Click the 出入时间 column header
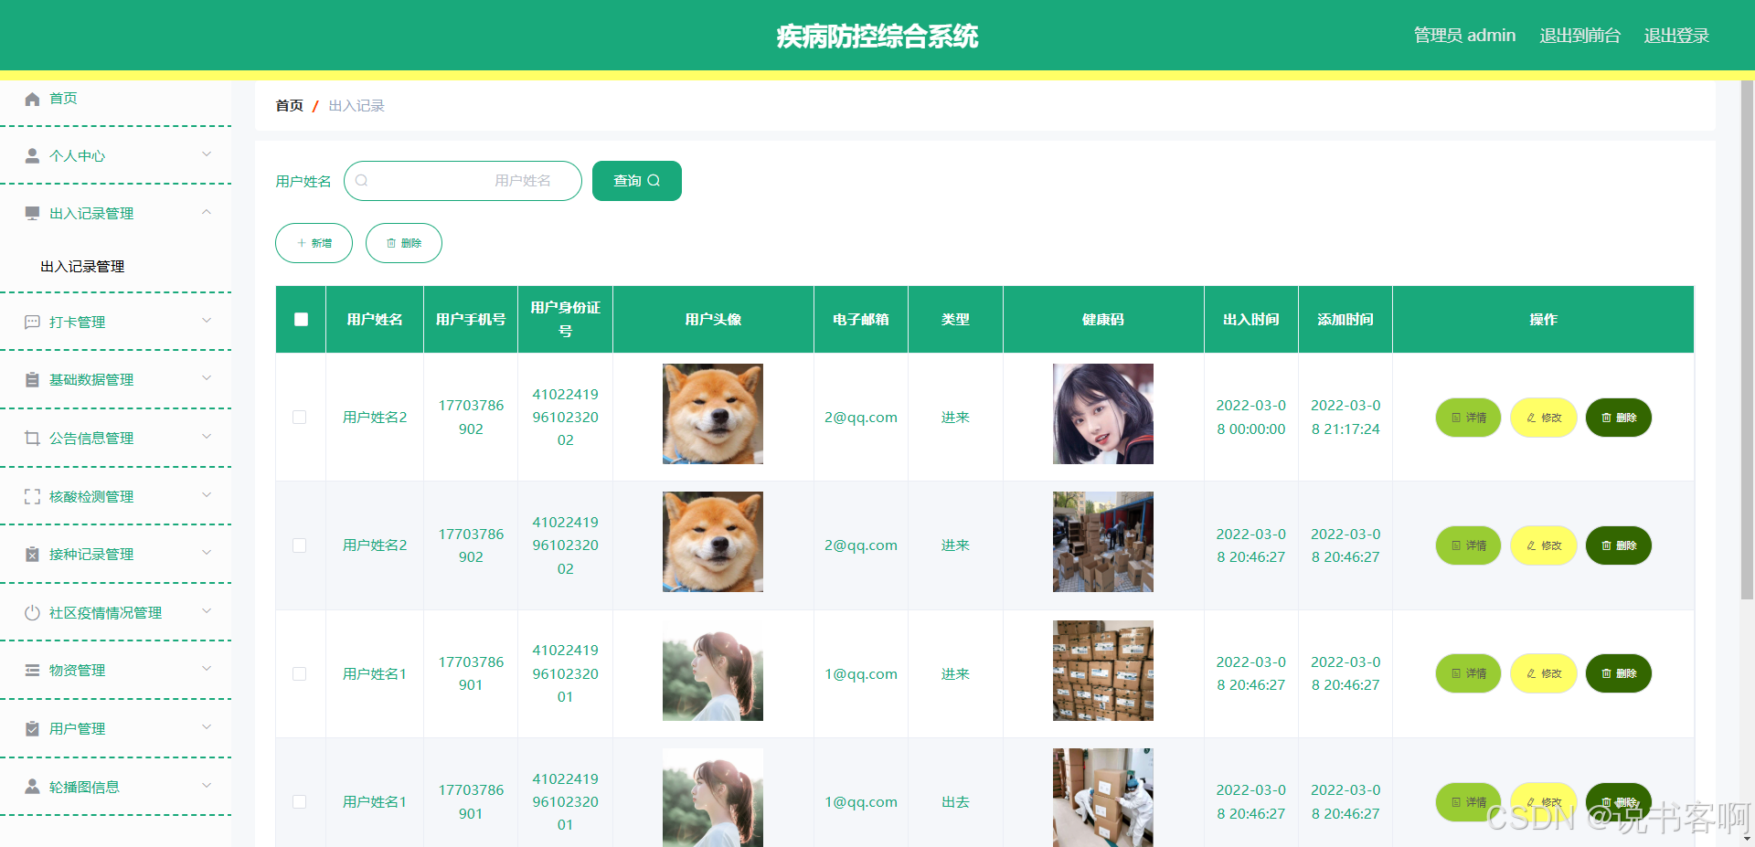The height and width of the screenshot is (847, 1755). (x=1251, y=319)
